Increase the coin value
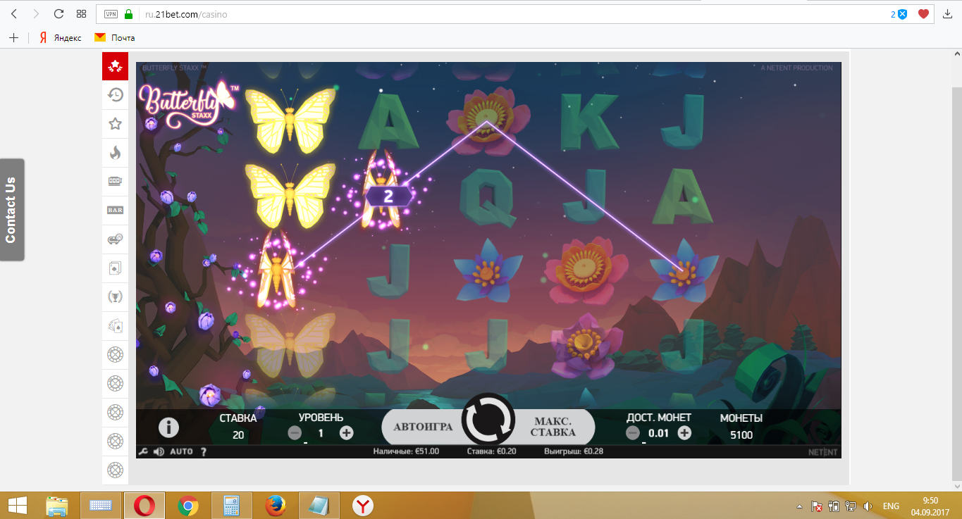The image size is (962, 519). (684, 433)
